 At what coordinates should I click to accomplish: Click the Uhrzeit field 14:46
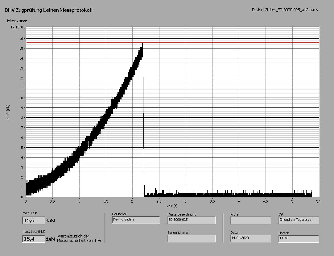pos(299,239)
